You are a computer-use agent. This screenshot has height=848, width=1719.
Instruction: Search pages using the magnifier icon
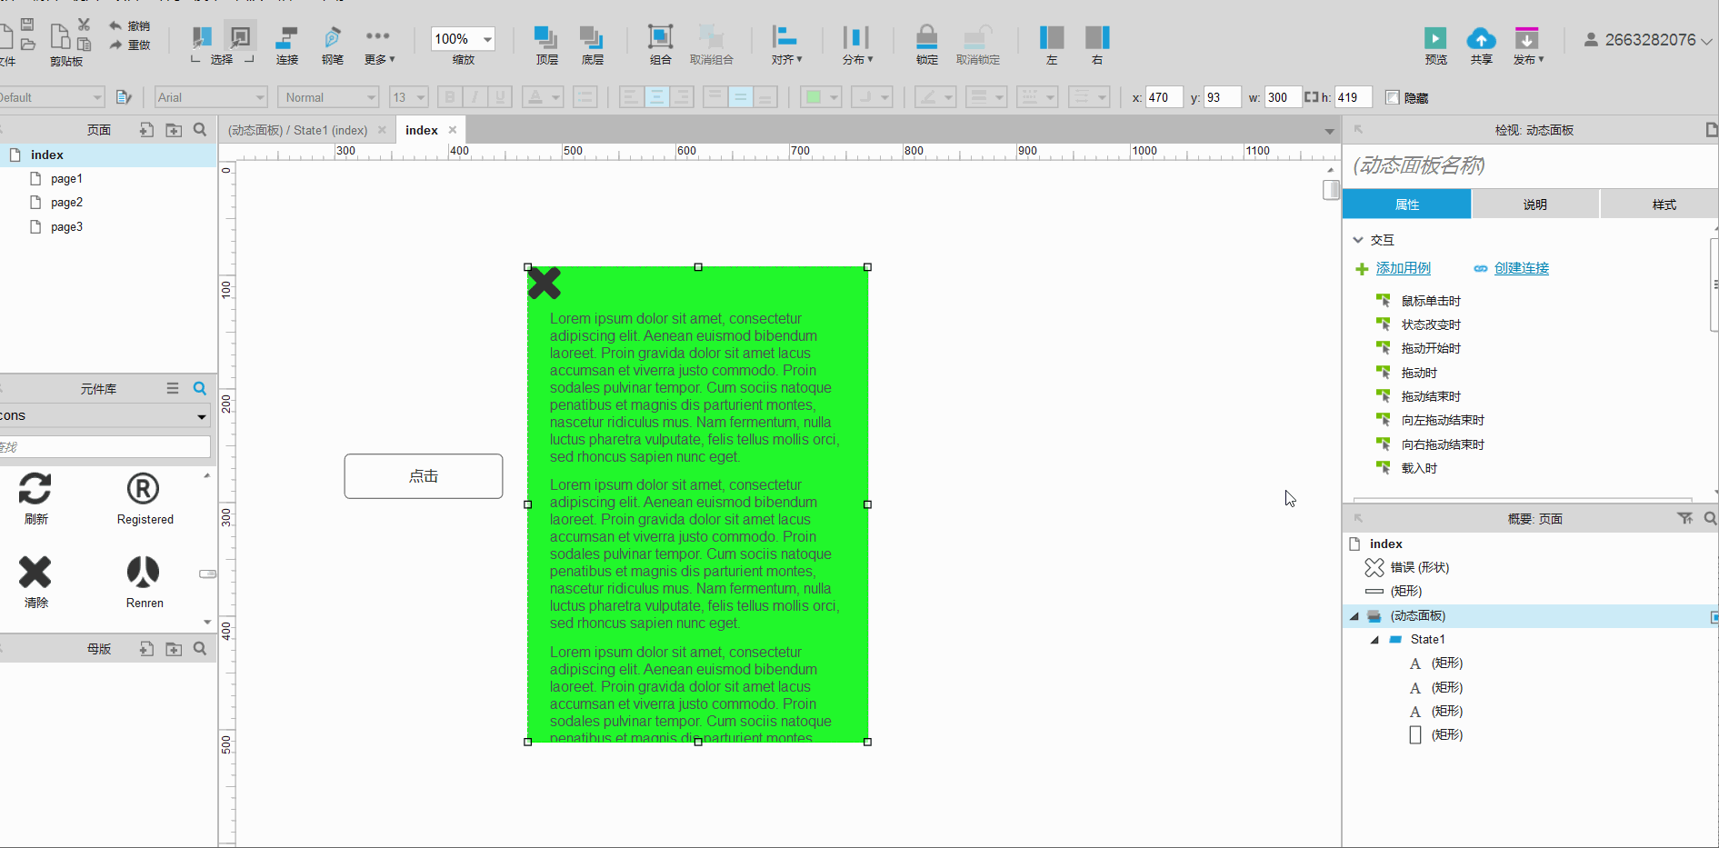click(200, 130)
